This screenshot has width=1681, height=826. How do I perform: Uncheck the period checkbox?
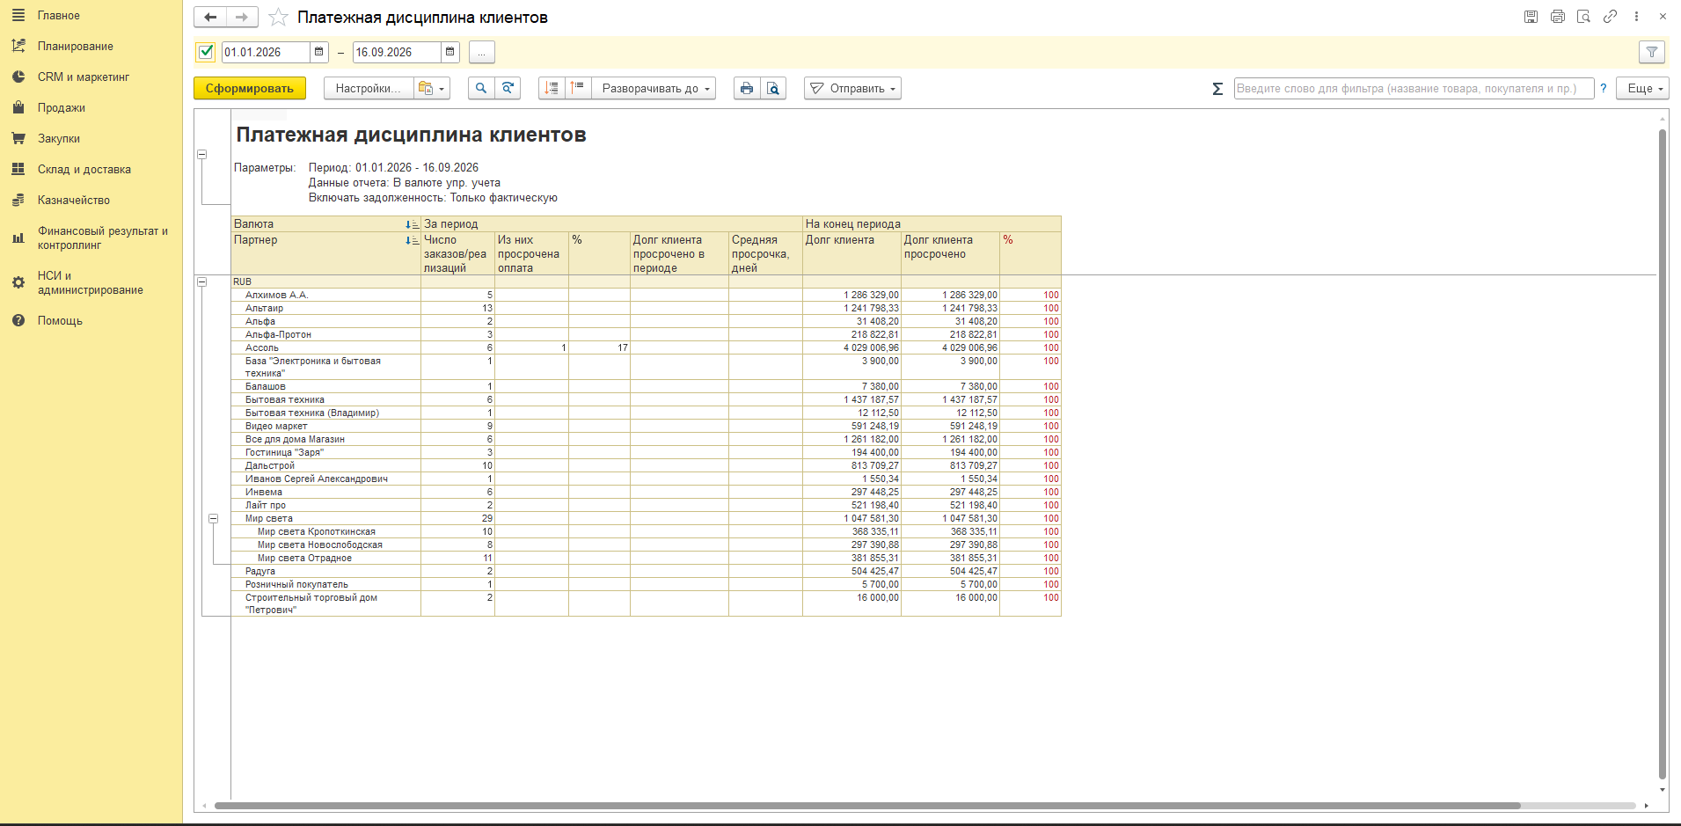tap(206, 52)
